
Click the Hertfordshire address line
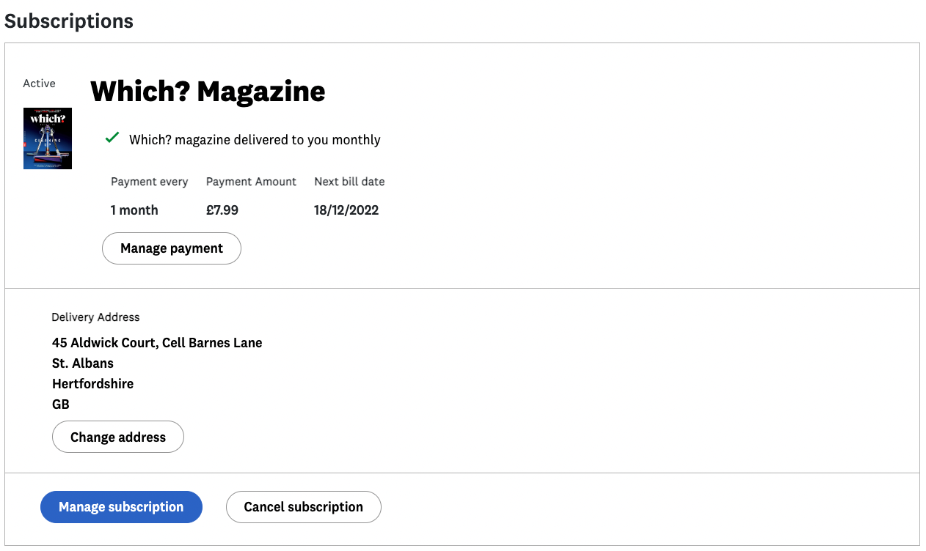click(x=92, y=384)
